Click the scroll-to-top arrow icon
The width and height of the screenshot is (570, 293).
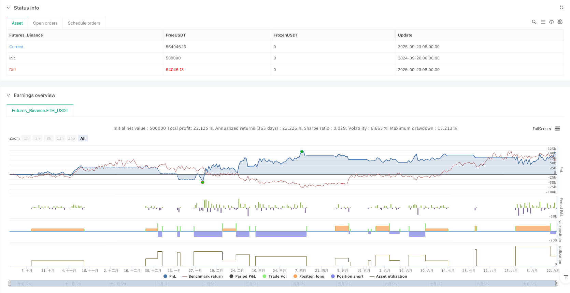coord(566,277)
